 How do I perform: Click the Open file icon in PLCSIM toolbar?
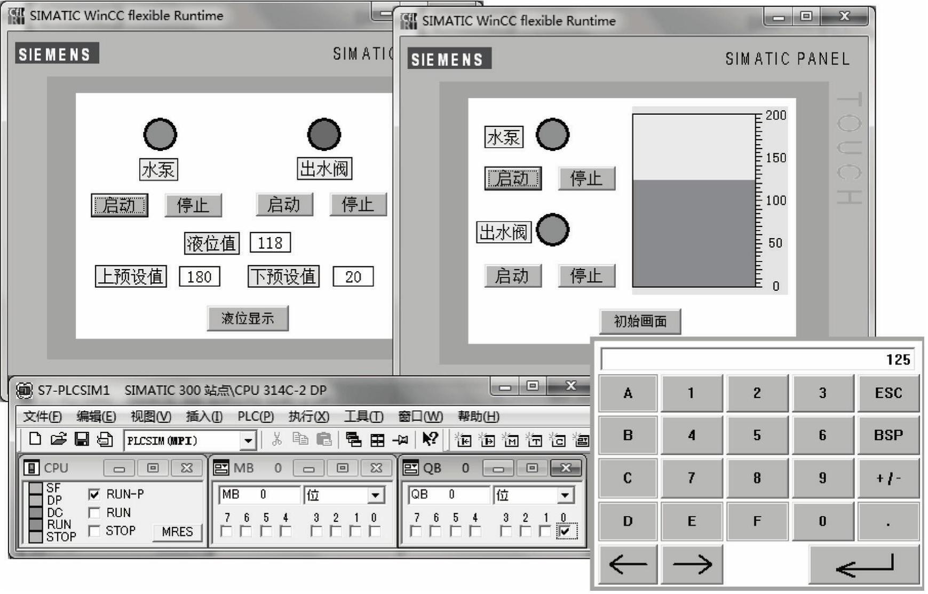pos(58,440)
